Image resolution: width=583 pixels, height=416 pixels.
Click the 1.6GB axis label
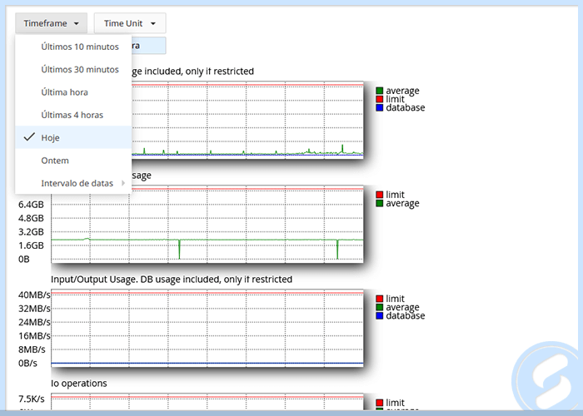pos(32,245)
